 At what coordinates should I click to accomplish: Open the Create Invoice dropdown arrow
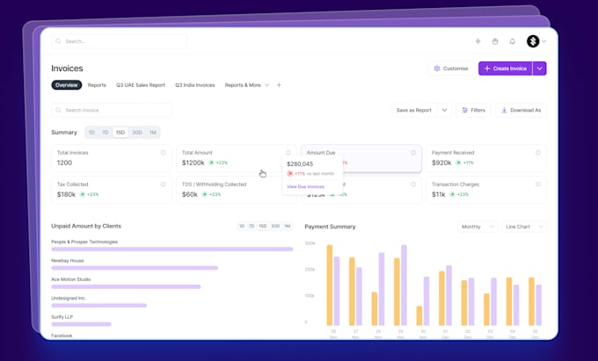point(539,69)
